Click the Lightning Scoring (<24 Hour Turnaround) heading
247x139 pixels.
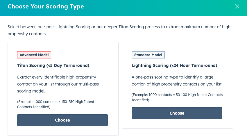pyautogui.click(x=174, y=65)
